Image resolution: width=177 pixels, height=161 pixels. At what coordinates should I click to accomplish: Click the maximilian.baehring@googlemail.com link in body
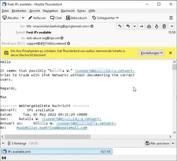pos(52,127)
